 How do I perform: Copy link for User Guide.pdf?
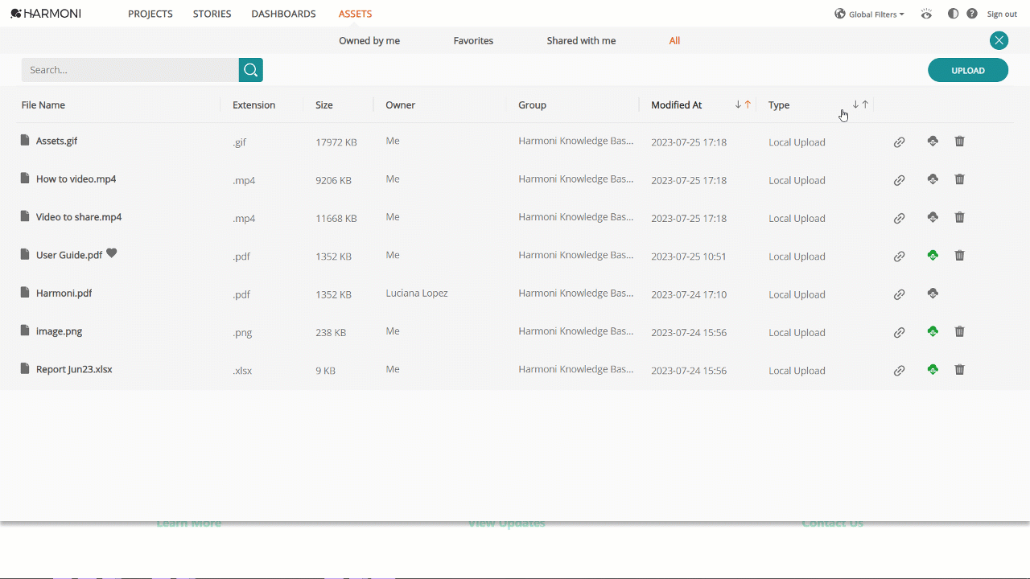900,257
